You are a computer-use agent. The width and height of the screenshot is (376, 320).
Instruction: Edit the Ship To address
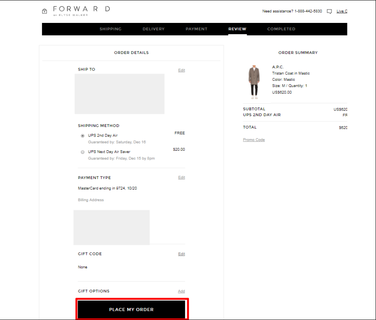pos(182,70)
